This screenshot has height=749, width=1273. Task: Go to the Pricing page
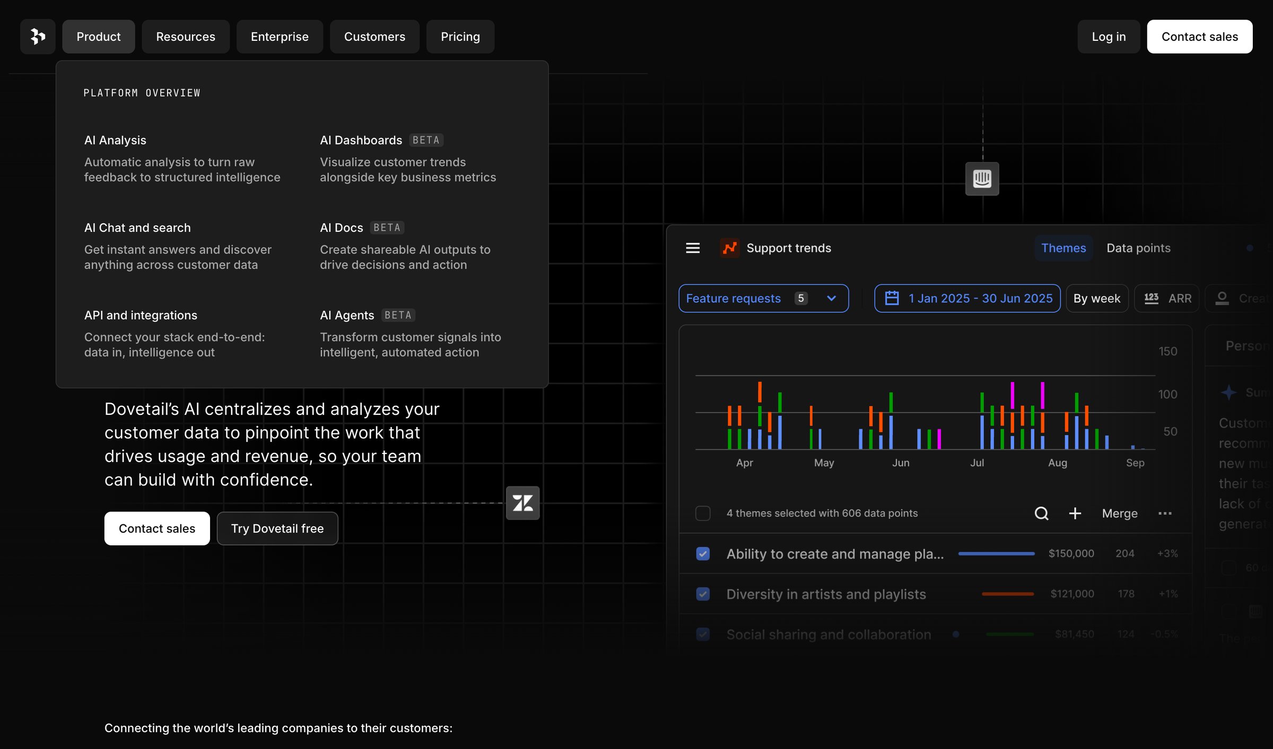coord(460,37)
